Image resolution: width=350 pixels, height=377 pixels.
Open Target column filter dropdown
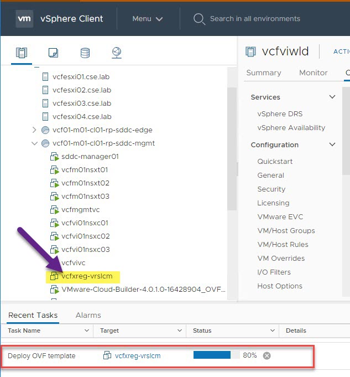click(180, 330)
